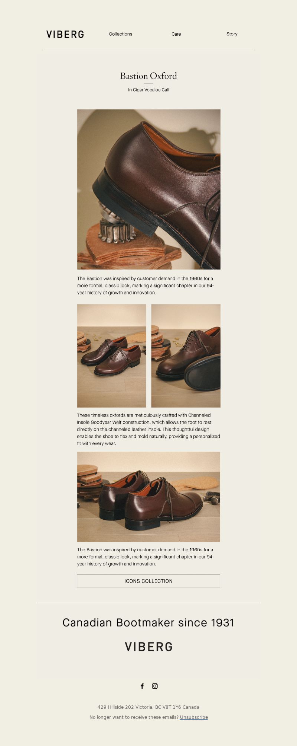Click the photo of the oxford pair, left side
This screenshot has width=297, height=746.
pos(112,356)
